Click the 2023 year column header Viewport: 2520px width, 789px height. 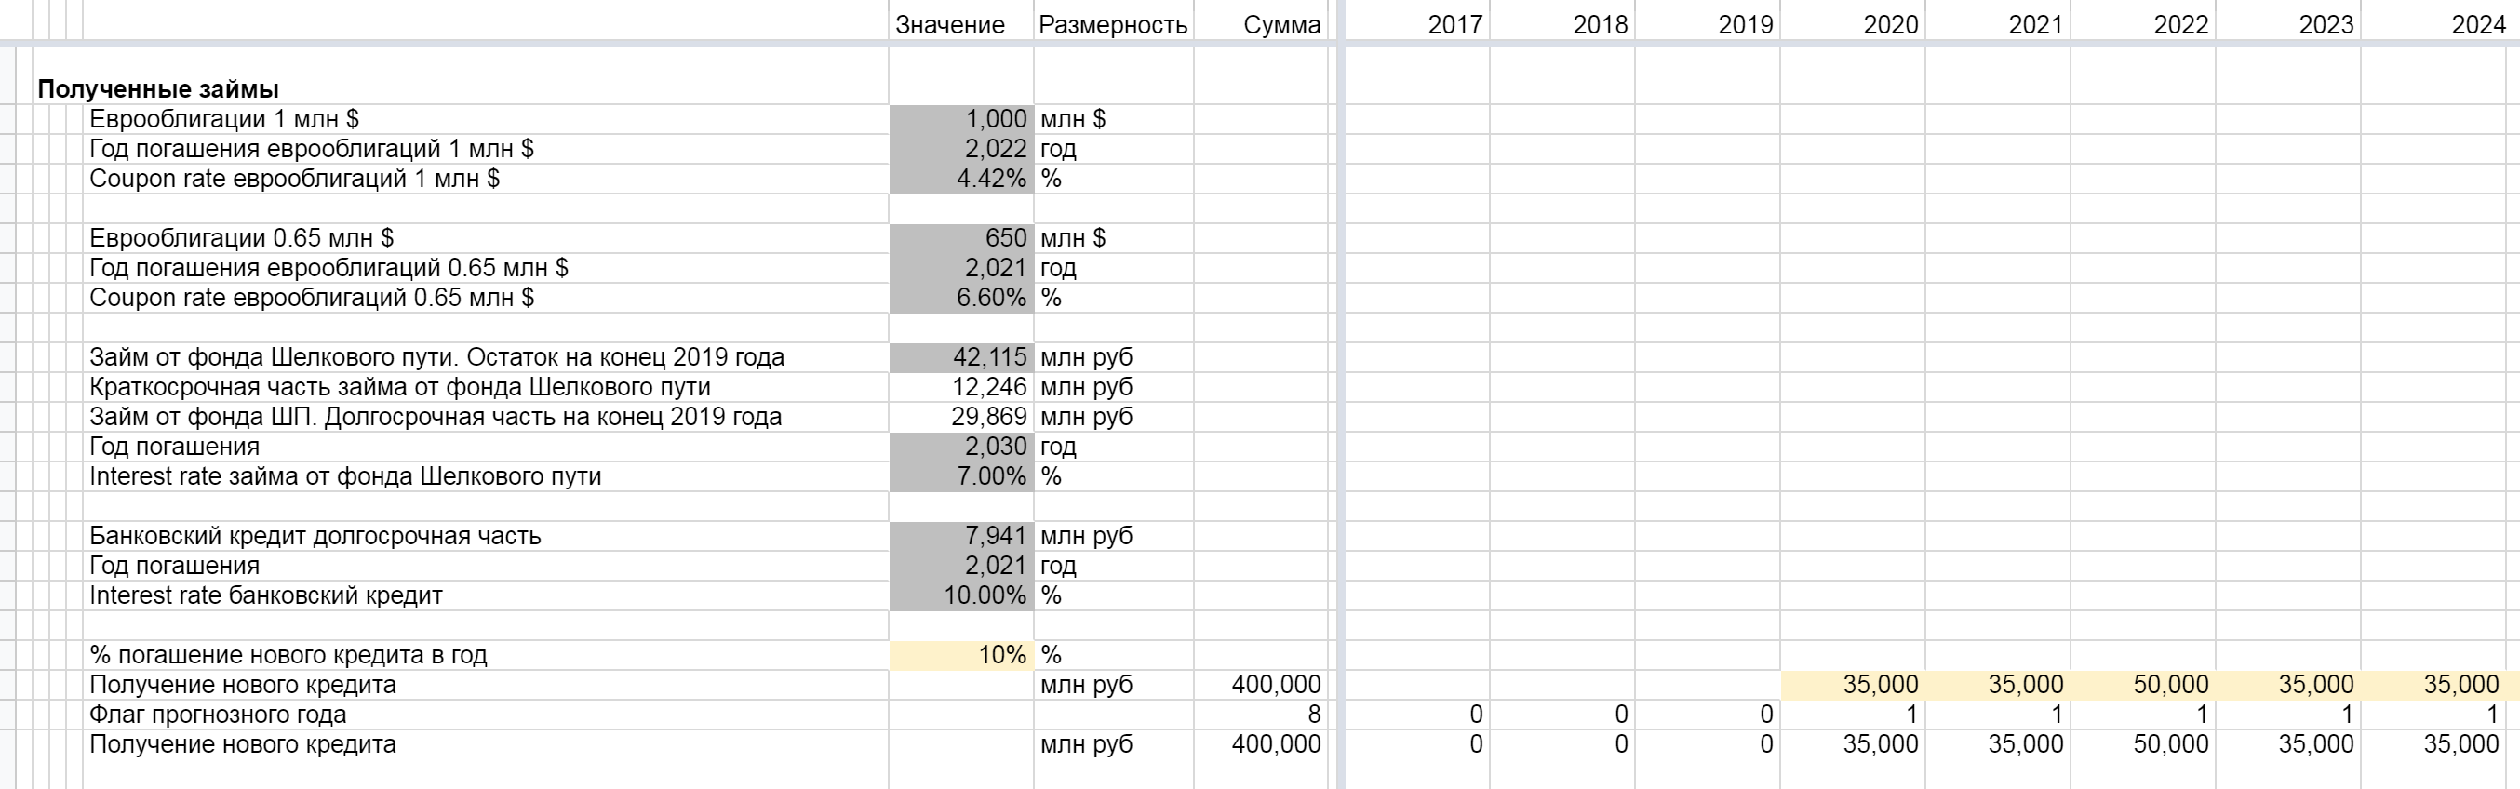pyautogui.click(x=2326, y=24)
